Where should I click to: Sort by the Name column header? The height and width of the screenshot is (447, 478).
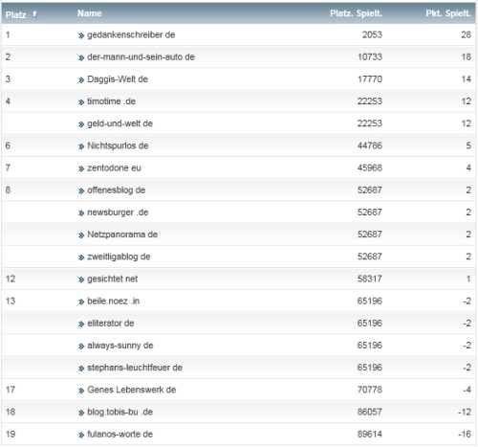pyautogui.click(x=90, y=13)
